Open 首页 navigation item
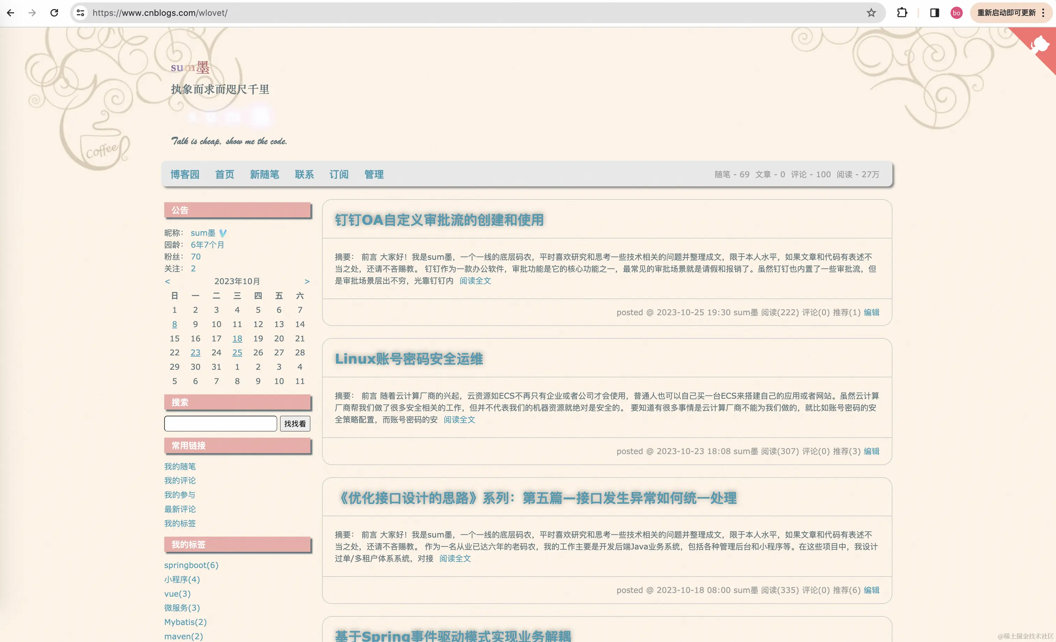 click(x=225, y=175)
